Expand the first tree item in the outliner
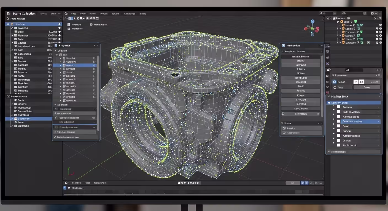 pos(8,24)
